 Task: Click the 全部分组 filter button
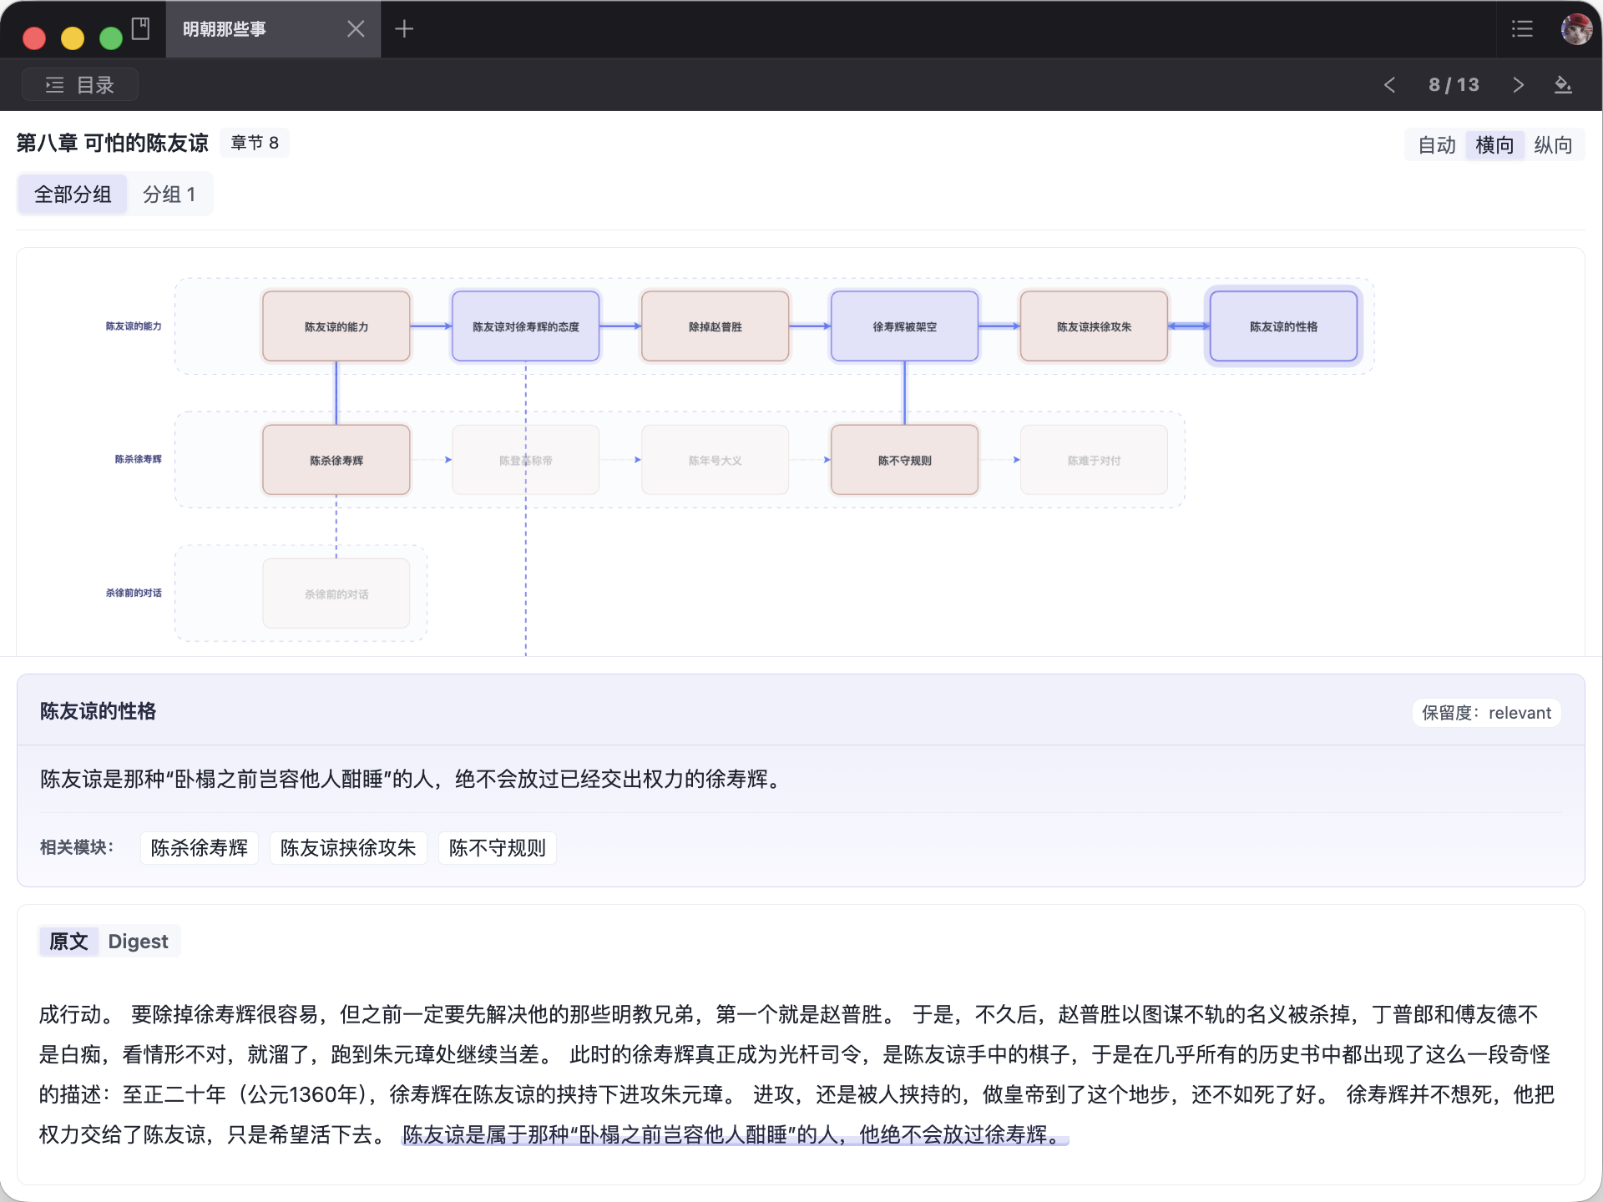72,193
